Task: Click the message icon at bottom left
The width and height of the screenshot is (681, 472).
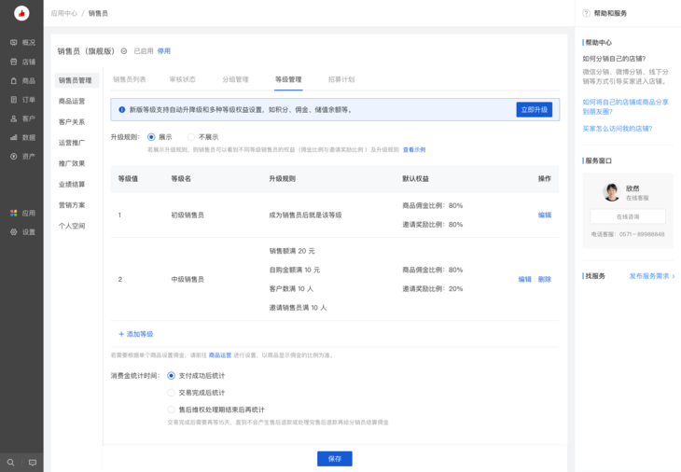Action: pyautogui.click(x=33, y=462)
